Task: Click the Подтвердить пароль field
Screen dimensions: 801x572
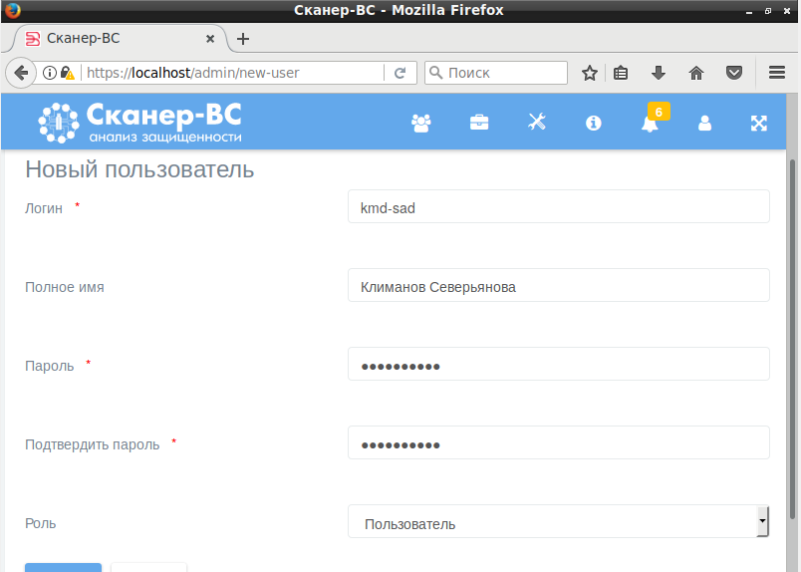Action: tap(558, 442)
